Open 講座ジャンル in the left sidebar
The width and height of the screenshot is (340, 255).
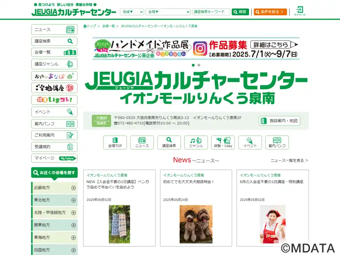pos(54,64)
